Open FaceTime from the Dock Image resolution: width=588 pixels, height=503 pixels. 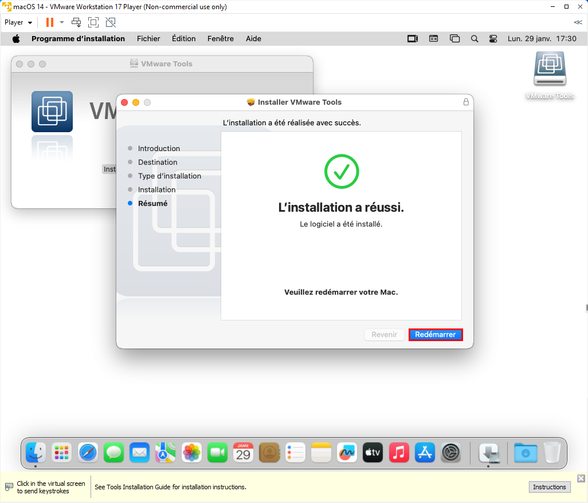coord(218,453)
